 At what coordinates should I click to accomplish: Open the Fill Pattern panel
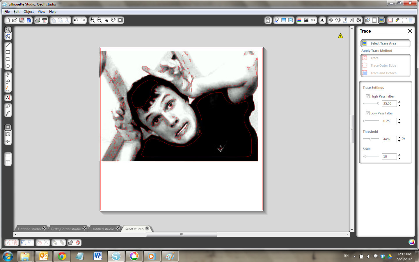tap(291, 20)
